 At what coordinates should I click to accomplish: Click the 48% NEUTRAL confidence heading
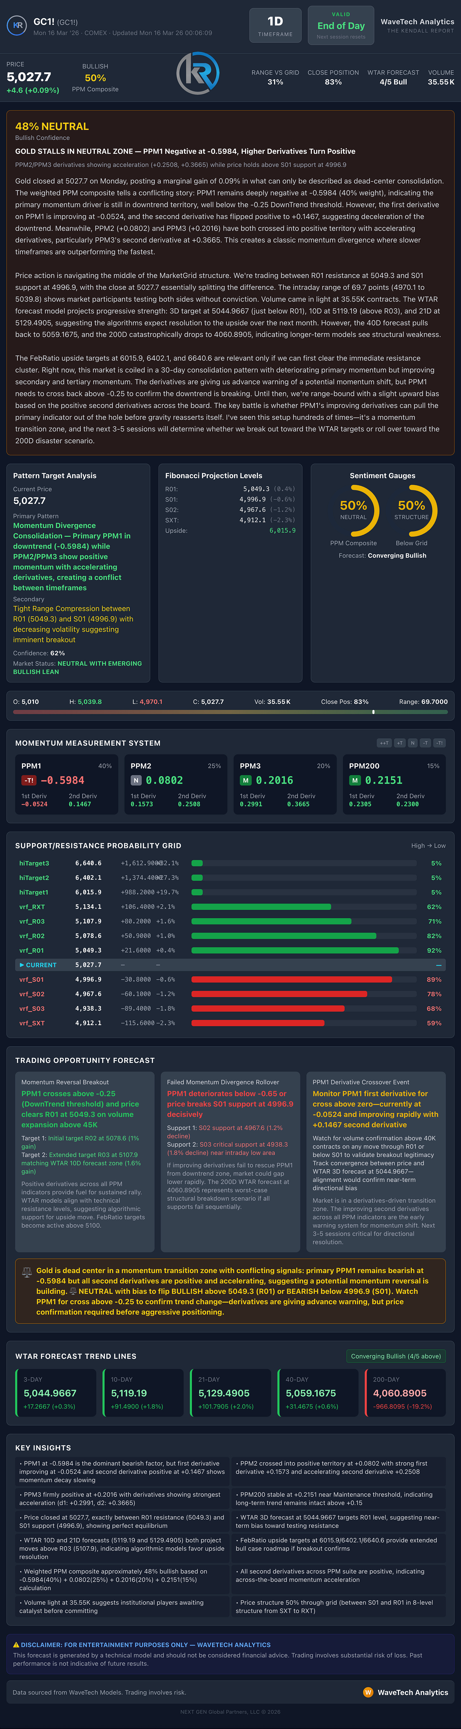click(x=52, y=126)
